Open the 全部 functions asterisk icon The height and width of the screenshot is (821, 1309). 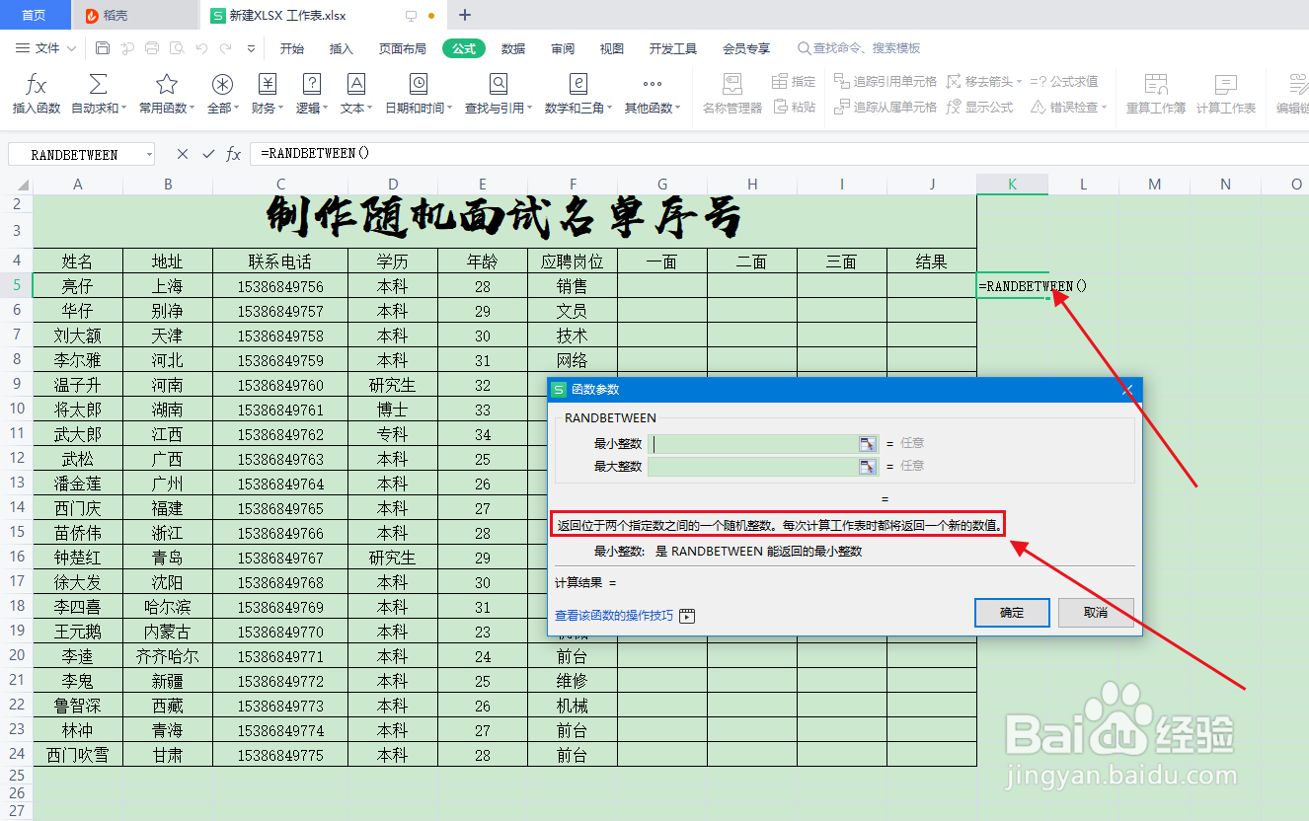[x=223, y=85]
